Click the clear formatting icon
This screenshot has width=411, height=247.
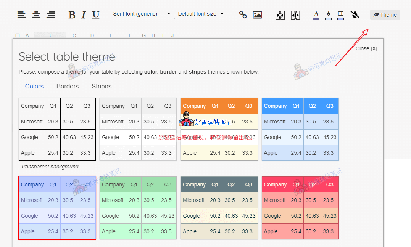pos(355,15)
